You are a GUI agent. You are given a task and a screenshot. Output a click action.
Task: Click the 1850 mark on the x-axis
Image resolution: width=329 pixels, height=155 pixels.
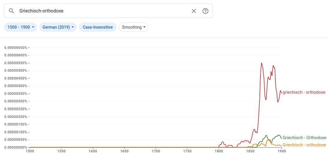tap(250, 151)
